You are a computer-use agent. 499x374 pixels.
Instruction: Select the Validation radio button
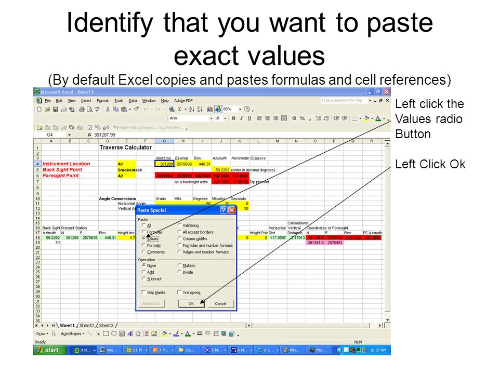[179, 225]
